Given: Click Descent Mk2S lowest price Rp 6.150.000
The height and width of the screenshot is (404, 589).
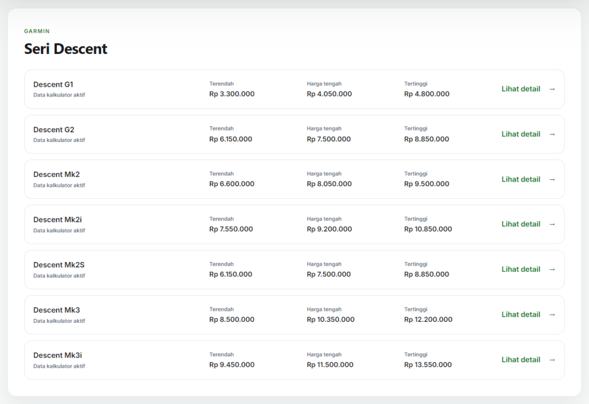Looking at the screenshot, I should tap(231, 275).
